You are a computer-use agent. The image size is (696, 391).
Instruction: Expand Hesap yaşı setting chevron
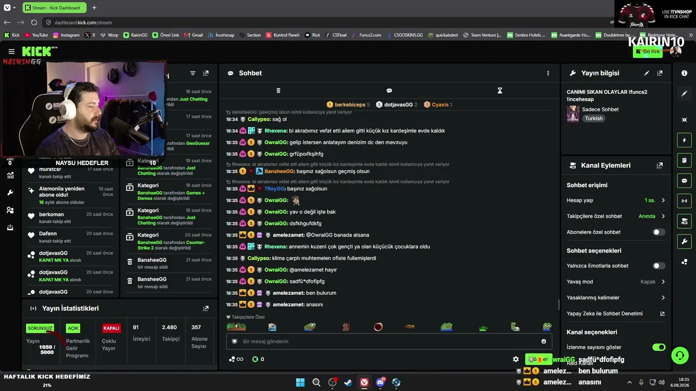[663, 200]
